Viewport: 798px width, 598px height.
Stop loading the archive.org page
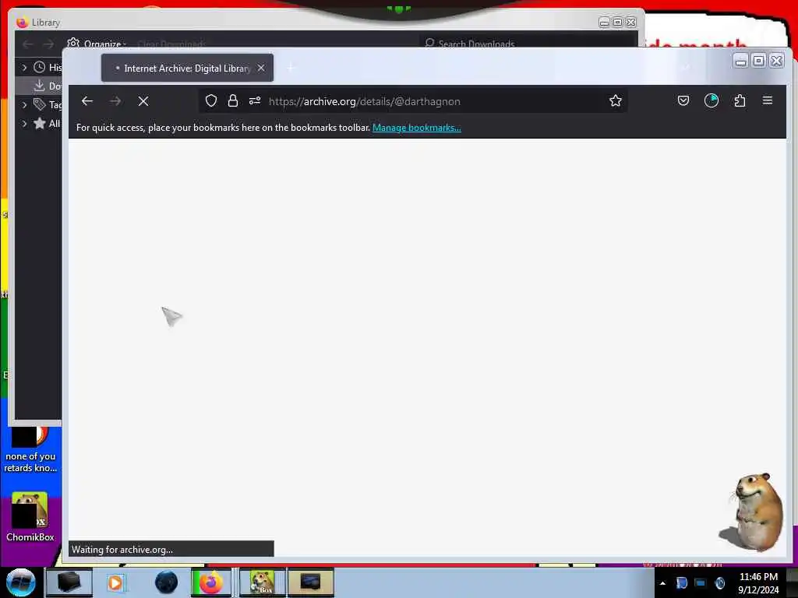click(x=143, y=101)
